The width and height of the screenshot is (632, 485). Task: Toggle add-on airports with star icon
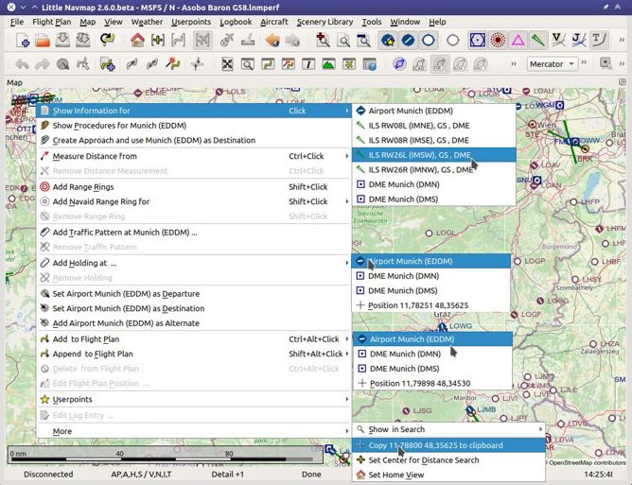tap(388, 41)
